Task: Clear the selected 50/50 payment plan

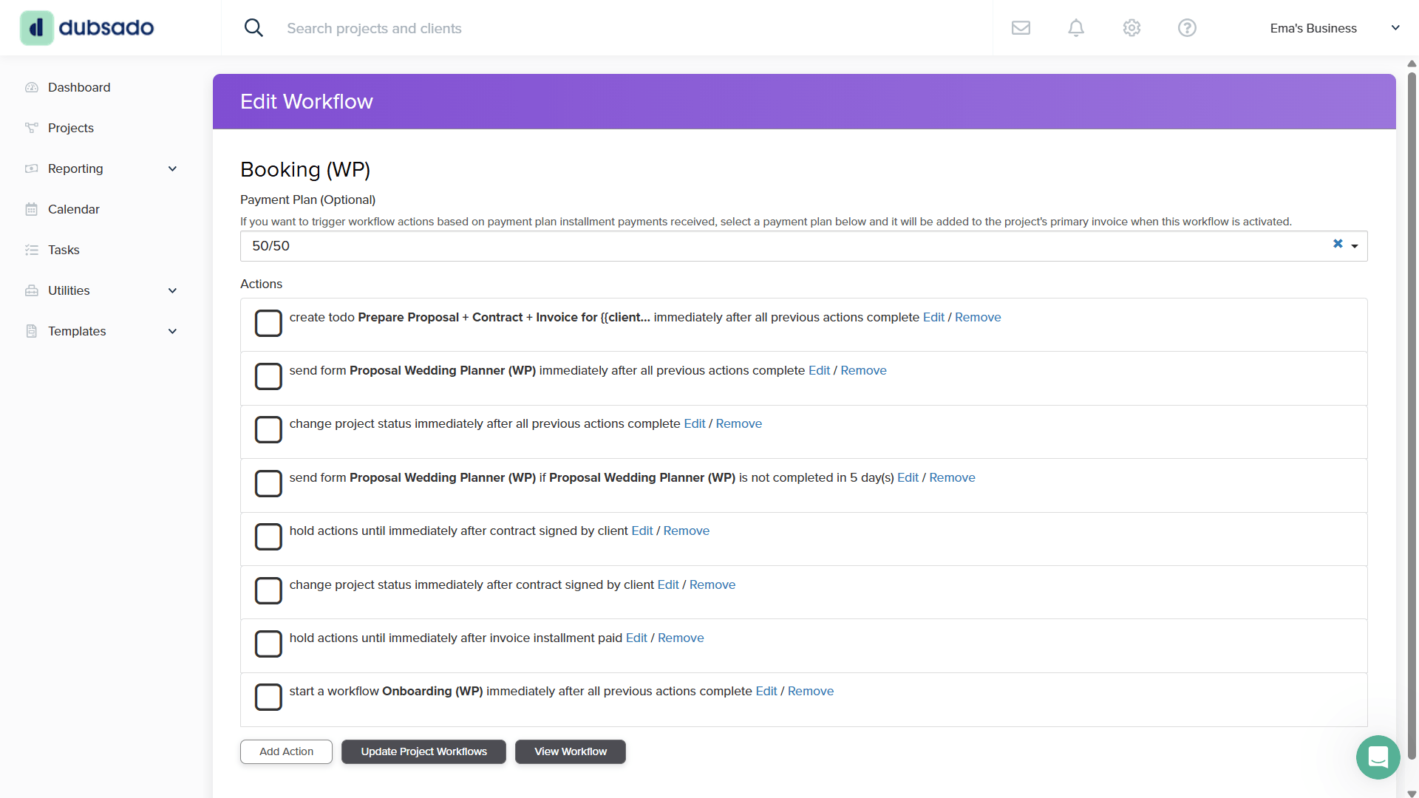Action: coord(1338,244)
